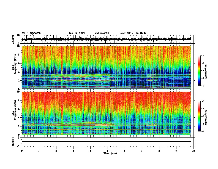
Task: Click the "-7" label on ch.2 color scale
Action: [203, 131]
